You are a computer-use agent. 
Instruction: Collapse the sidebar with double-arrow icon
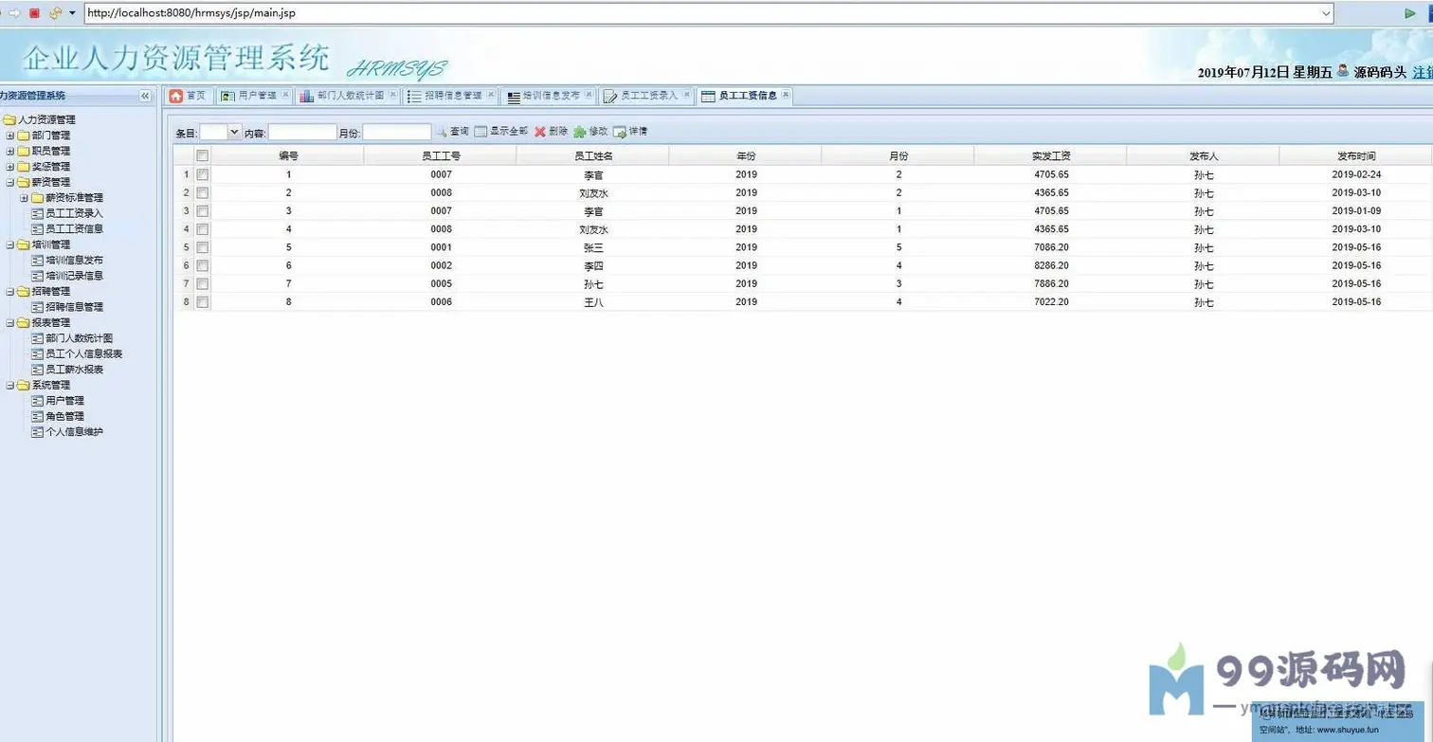point(145,96)
